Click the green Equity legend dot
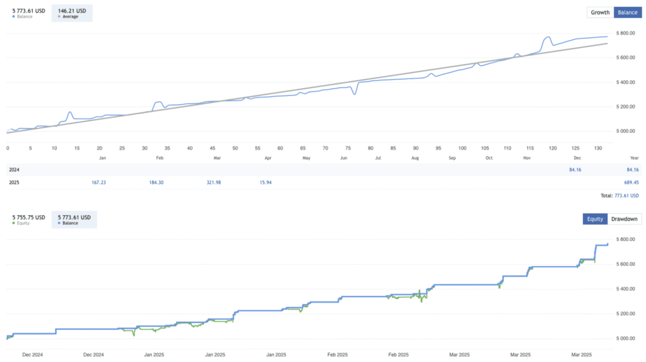The height and width of the screenshot is (362, 646). pos(14,223)
